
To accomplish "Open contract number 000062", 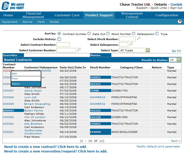I will click(8, 124).
